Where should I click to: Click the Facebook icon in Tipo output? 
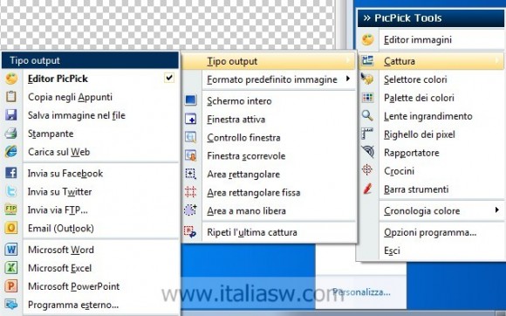click(11, 173)
